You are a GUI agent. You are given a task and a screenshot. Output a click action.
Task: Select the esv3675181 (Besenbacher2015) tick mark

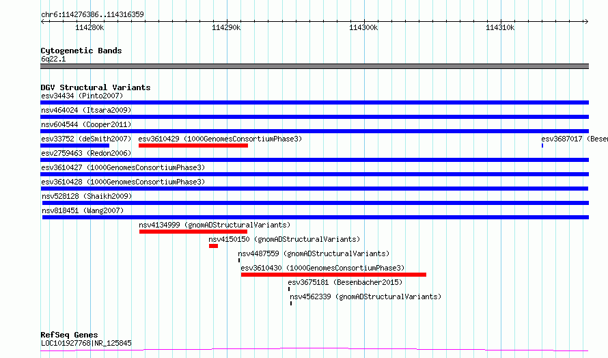tap(289, 289)
